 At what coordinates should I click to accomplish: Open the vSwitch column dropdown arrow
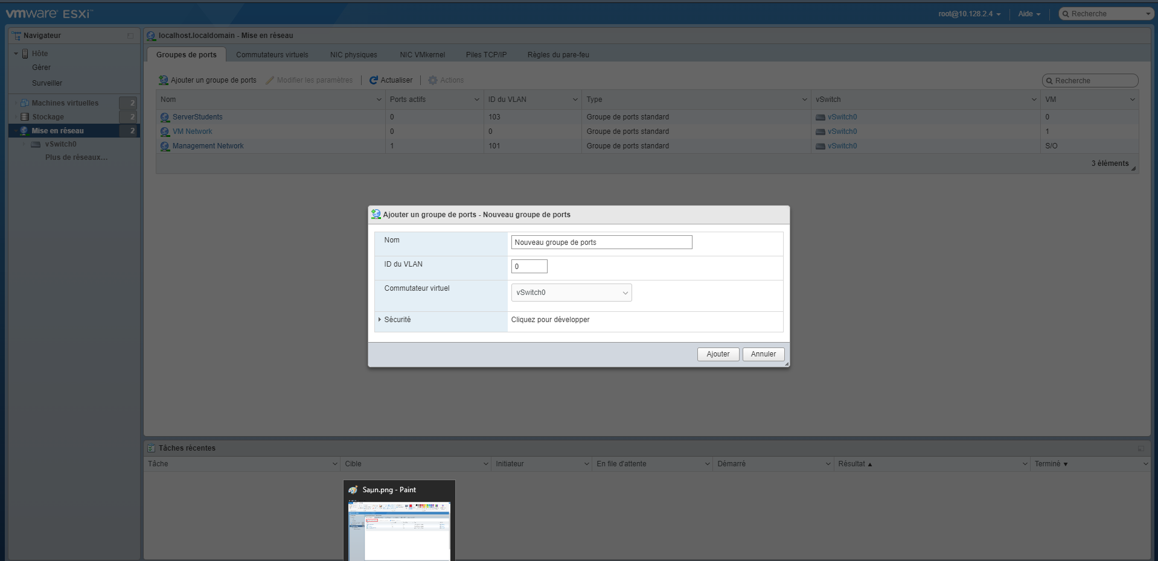pos(1034,100)
